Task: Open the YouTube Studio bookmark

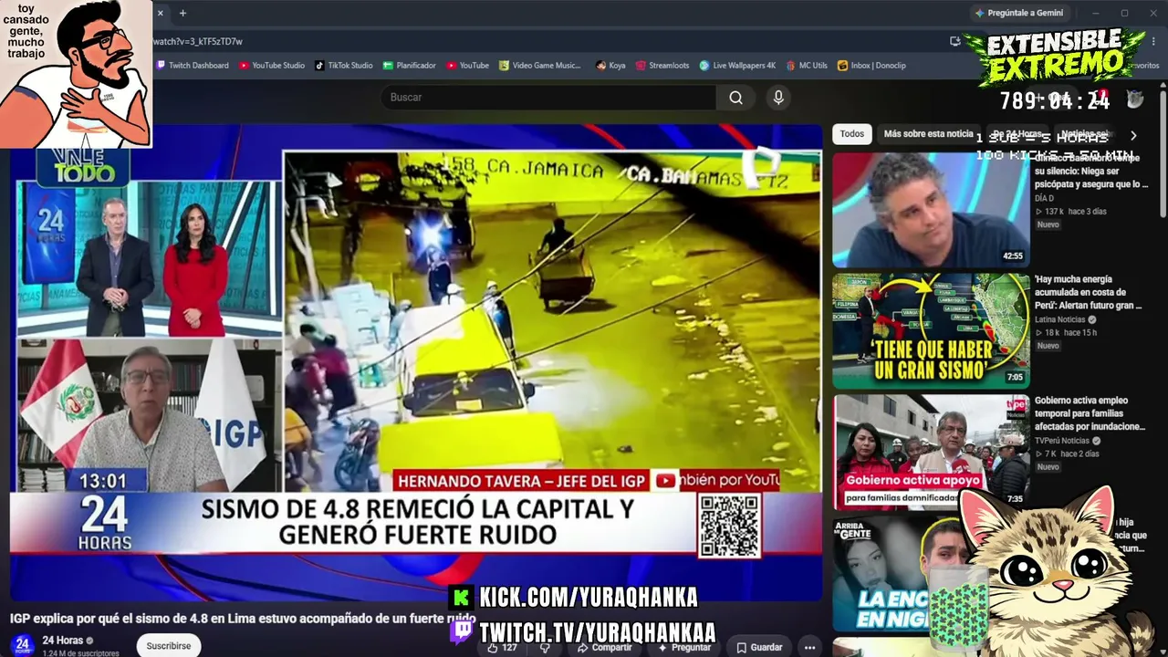Action: click(272, 66)
